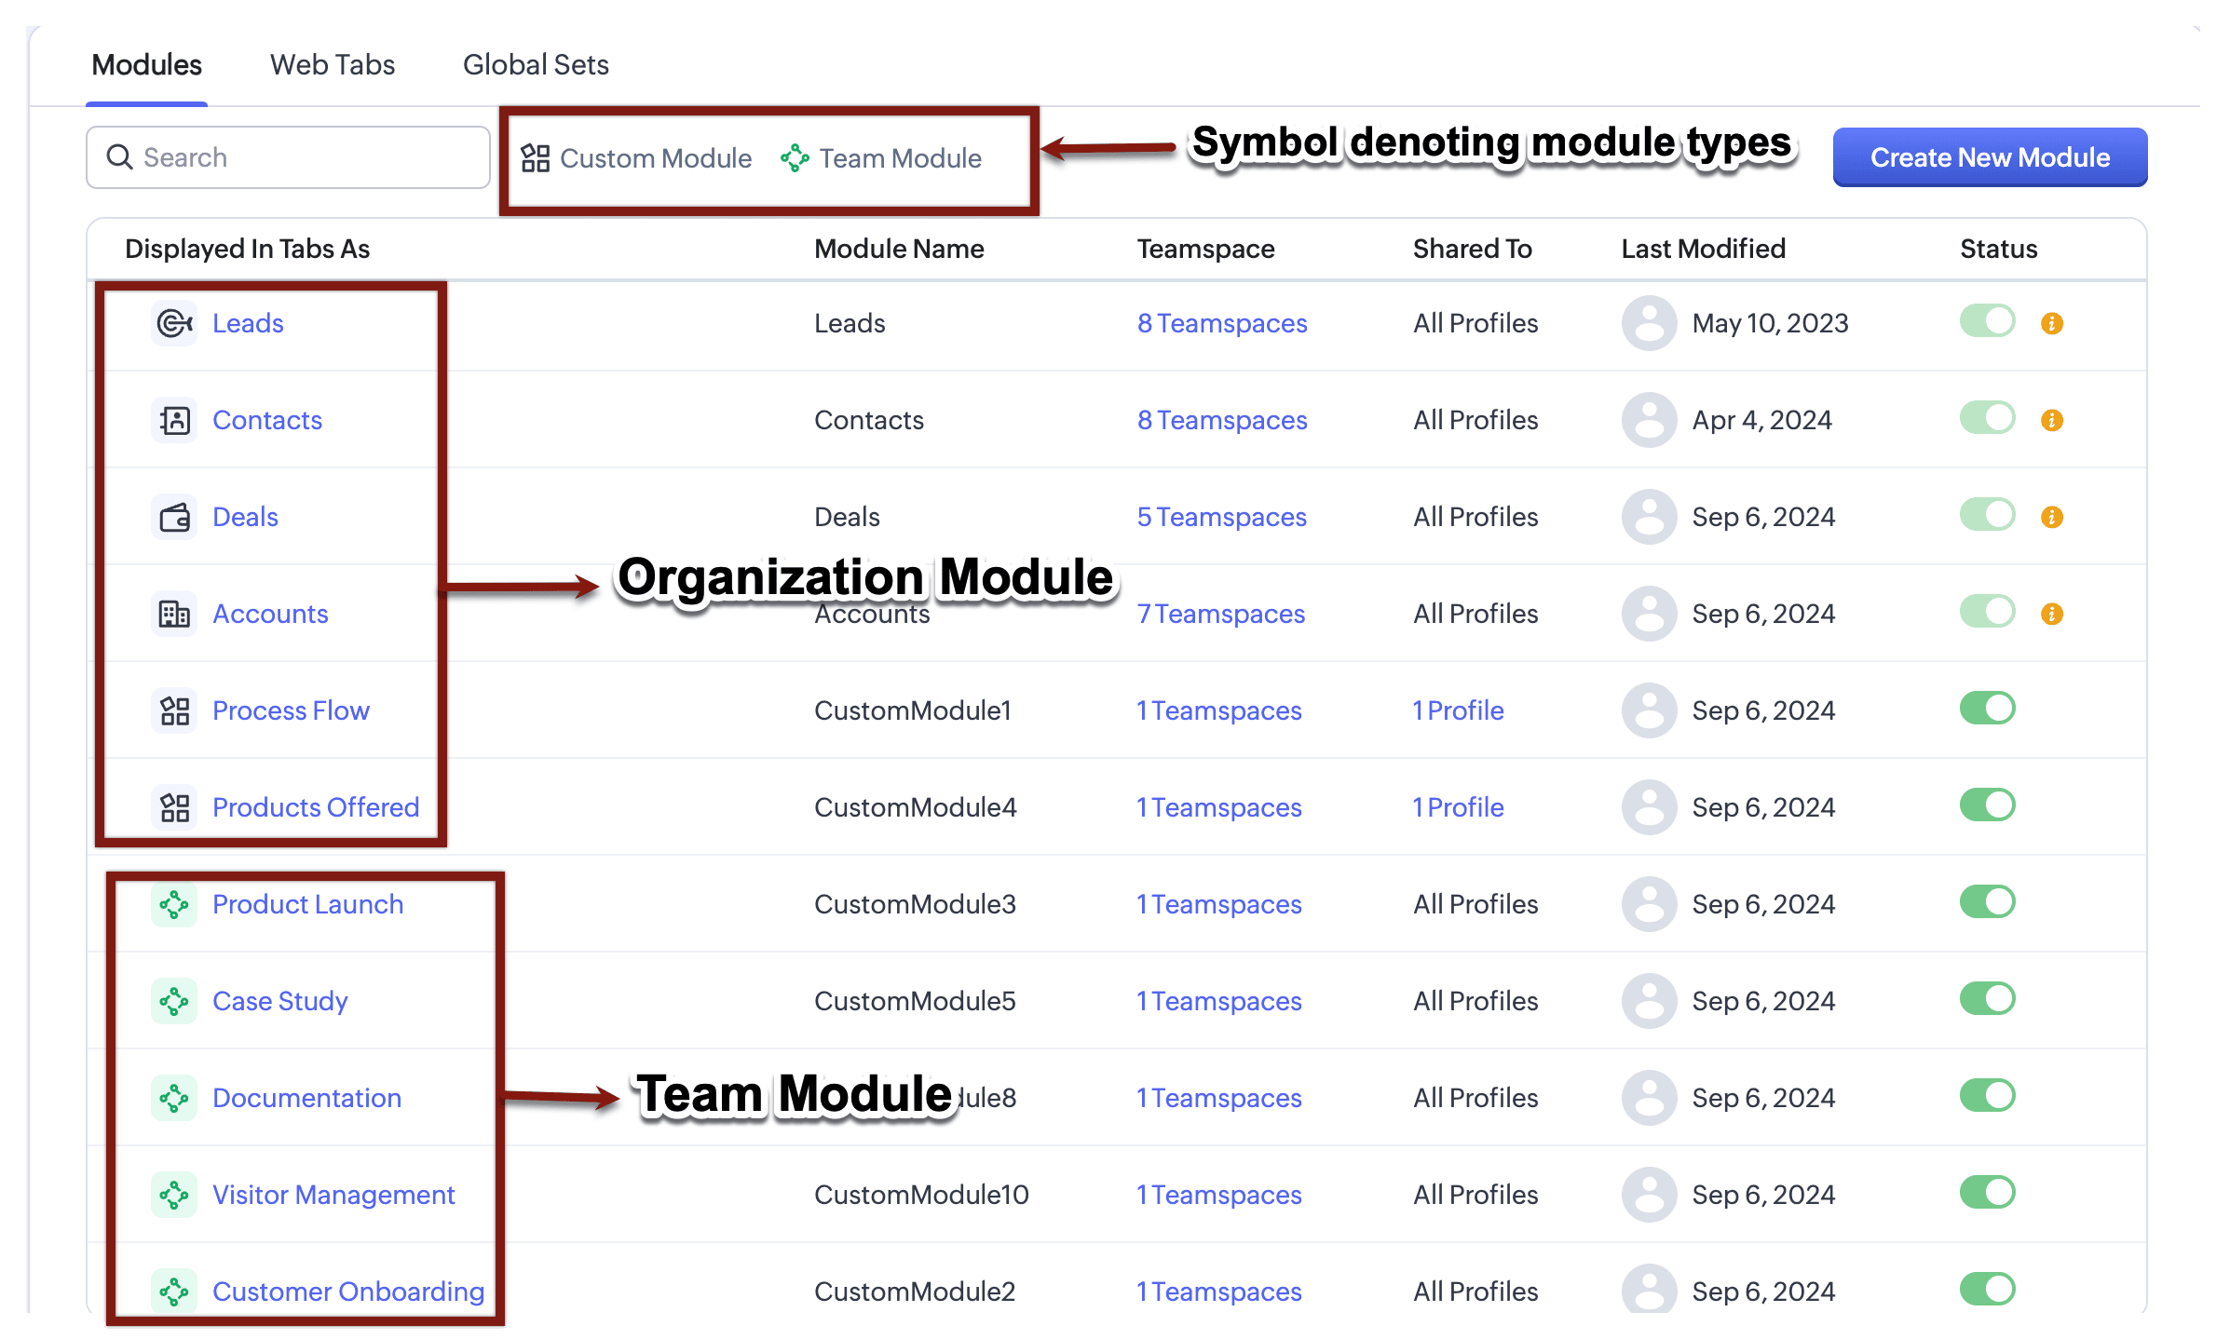Click the Accounts building icon
The image size is (2230, 1339).
pos(174,614)
